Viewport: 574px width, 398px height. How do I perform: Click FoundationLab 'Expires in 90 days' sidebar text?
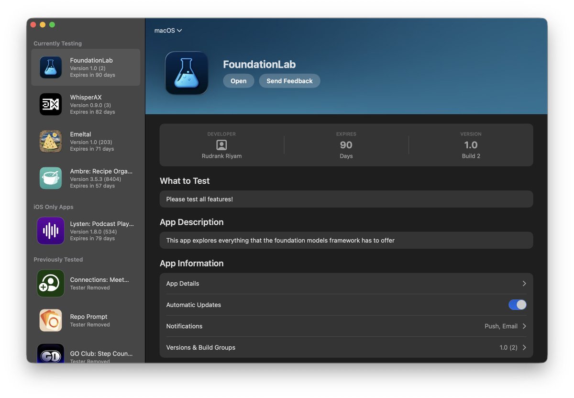[92, 75]
